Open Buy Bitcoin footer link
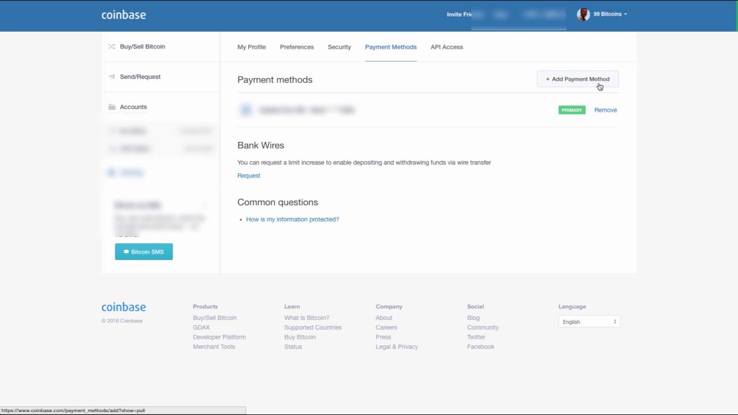The image size is (738, 415). (300, 337)
